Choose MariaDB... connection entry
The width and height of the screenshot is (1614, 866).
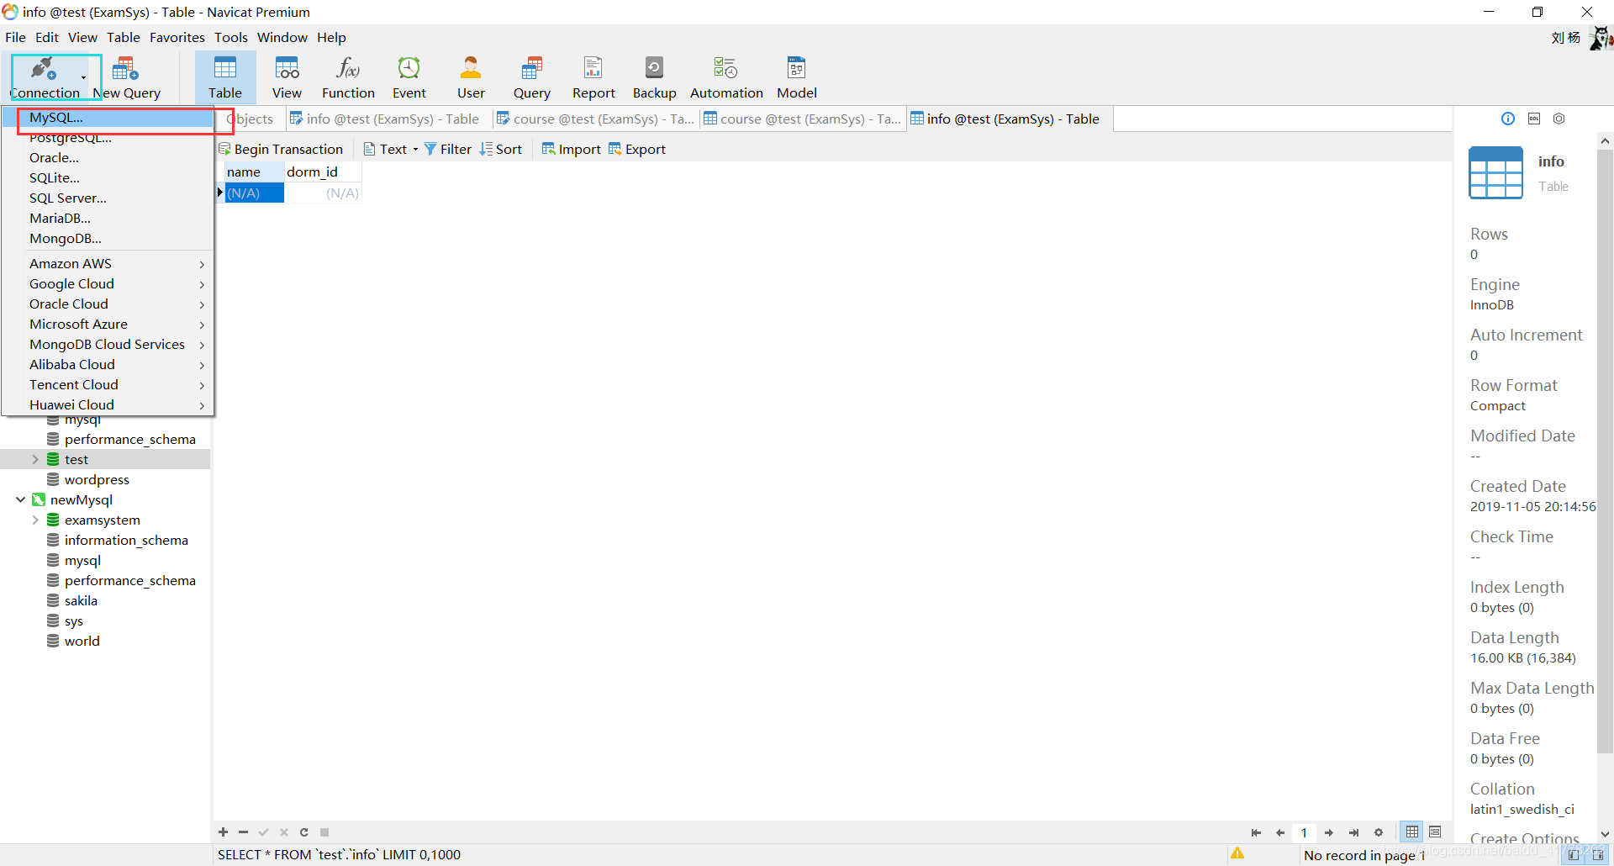[108, 219]
